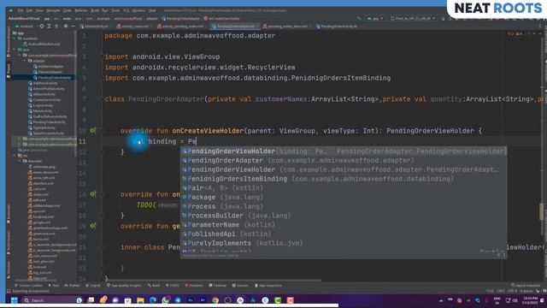
Task: Click override gutter icon on line 16
Action: [92, 194]
